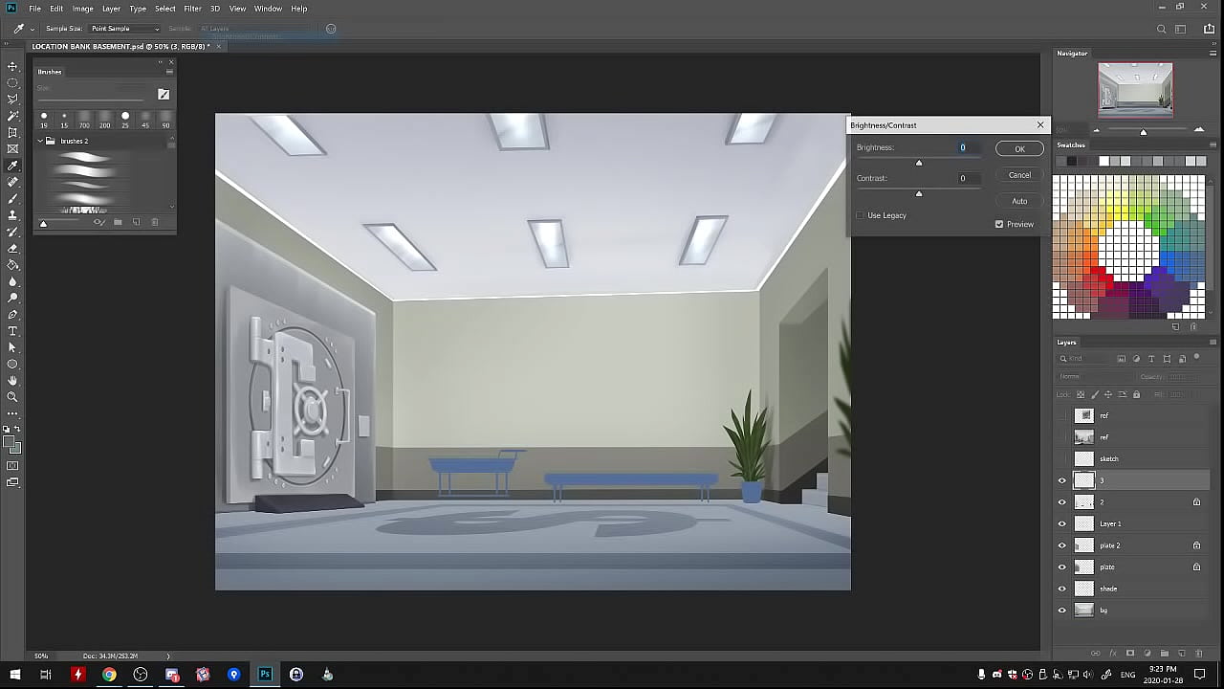Screen dimensions: 1224x689
Task: Open the layer Kind filter dropdown
Action: tap(1086, 359)
